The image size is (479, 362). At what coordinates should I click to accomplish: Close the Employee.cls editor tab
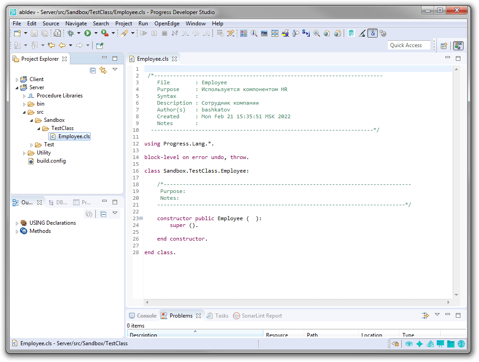(174, 59)
